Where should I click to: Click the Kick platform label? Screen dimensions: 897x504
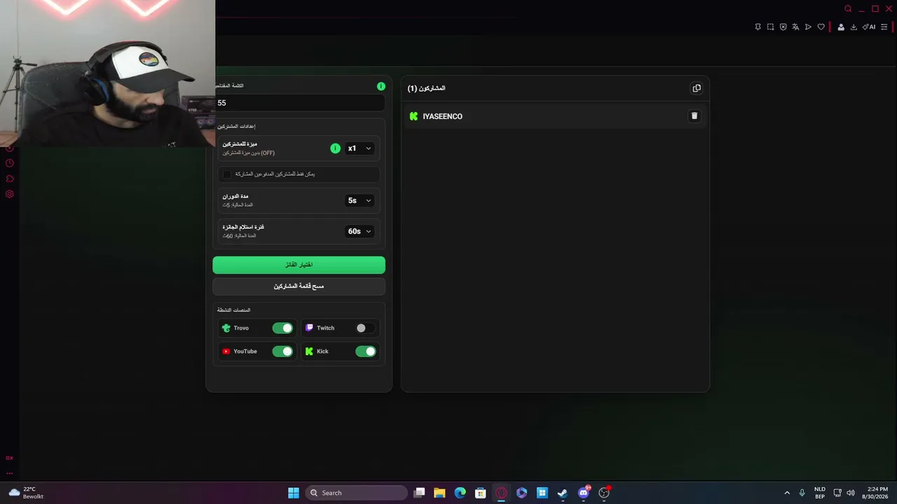(322, 351)
